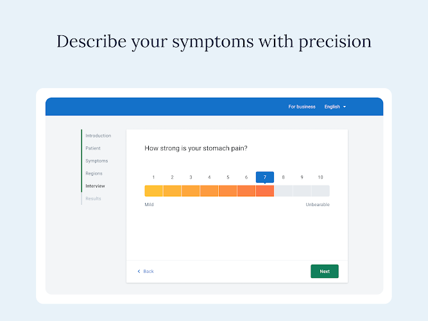Viewport: 428px width, 321px height.
Task: Navigate to the Symptoms step
Action: click(97, 160)
